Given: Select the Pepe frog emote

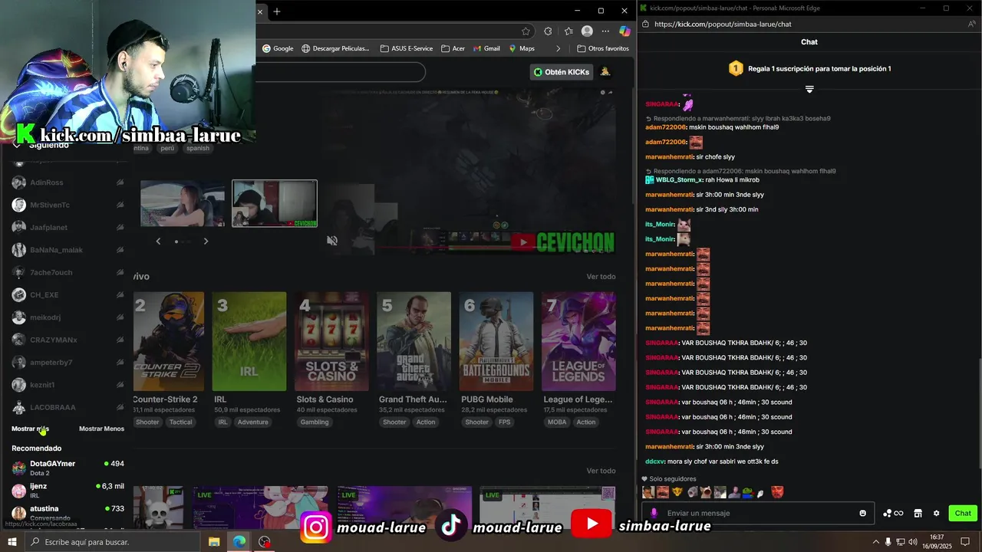Looking at the screenshot, I should tap(750, 492).
